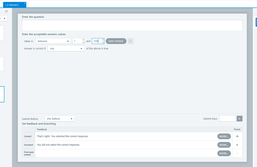The image size is (257, 167).
Task: Clear Submit Keys with the X button
Action: 240,119
